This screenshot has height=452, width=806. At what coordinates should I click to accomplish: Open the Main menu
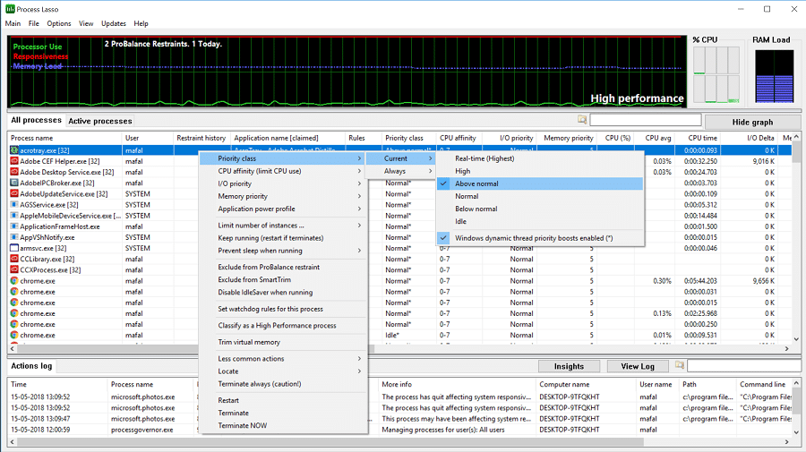click(13, 23)
